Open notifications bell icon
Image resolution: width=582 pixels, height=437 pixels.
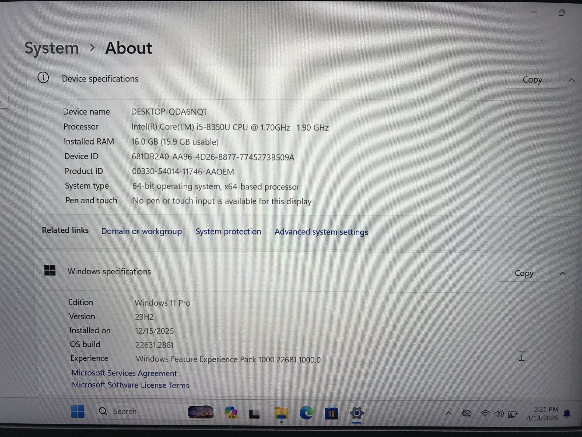click(567, 414)
